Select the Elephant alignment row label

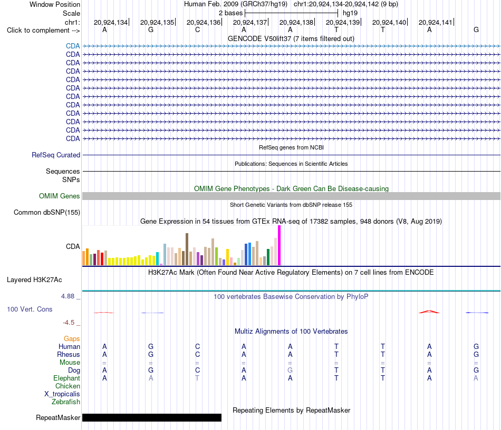point(66,378)
